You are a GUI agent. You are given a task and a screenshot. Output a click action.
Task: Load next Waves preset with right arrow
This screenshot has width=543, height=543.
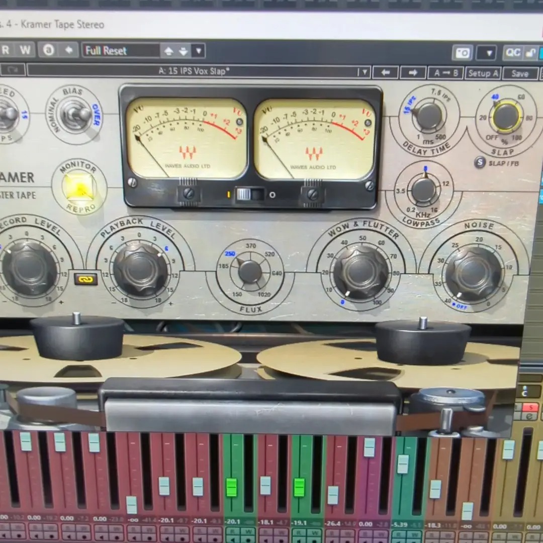[x=412, y=73]
